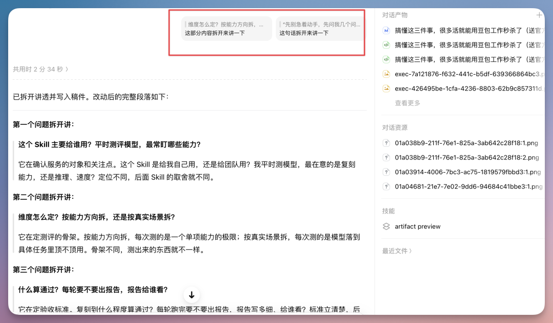Click the paragraph starting 它在确认服务的对象和关注点
553x323 pixels.
pyautogui.click(x=187, y=171)
